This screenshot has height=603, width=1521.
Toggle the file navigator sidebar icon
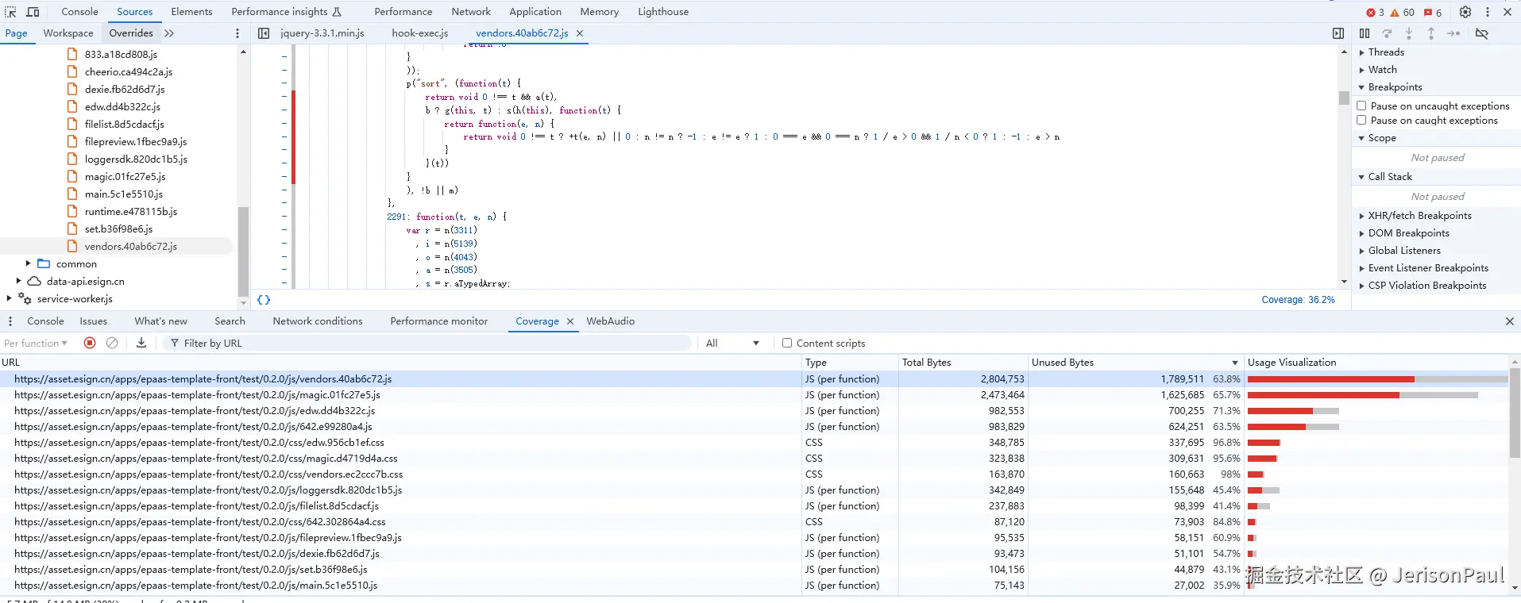264,33
